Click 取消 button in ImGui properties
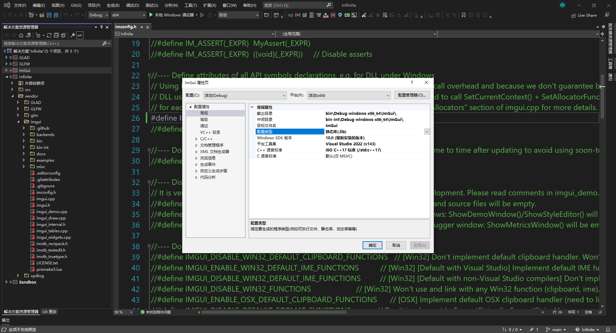Viewport: 616px width, 333px height. coord(396,245)
